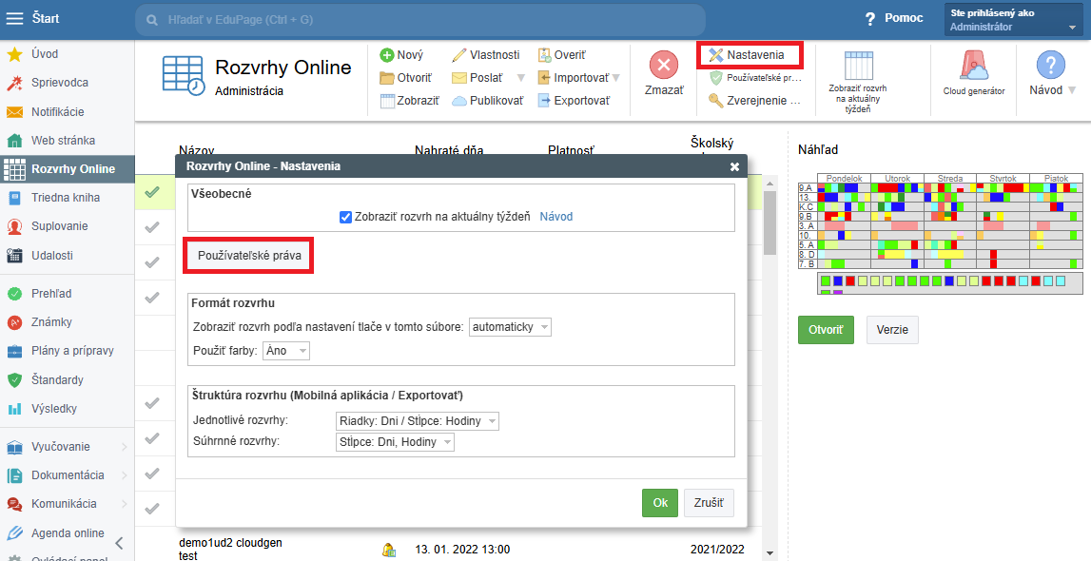Select Triedna kniha in the sidebar

pos(65,198)
